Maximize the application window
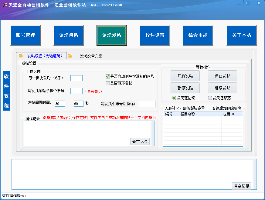The width and height of the screenshot is (265, 200). [x=248, y=3]
